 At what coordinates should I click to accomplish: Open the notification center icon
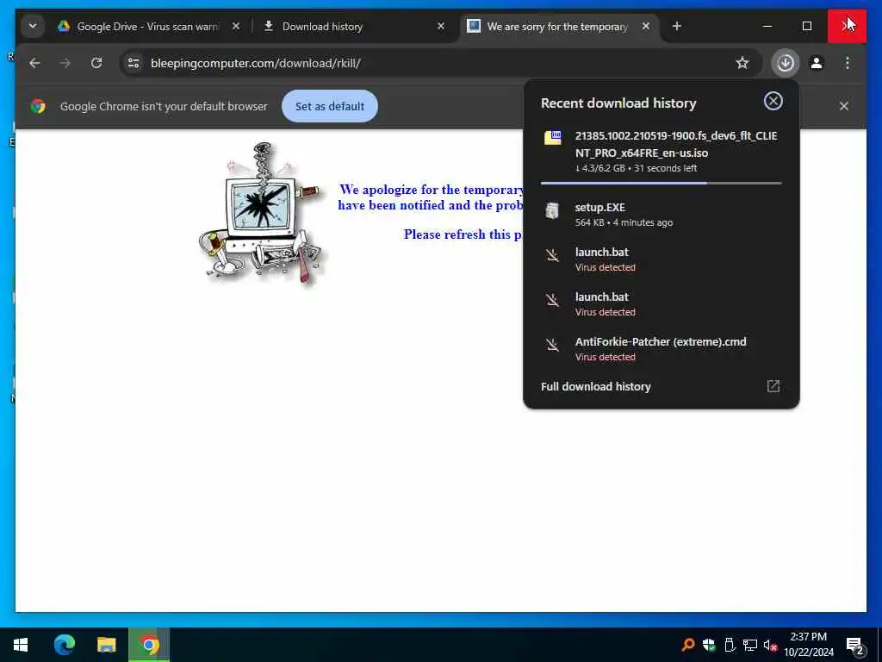[855, 646]
